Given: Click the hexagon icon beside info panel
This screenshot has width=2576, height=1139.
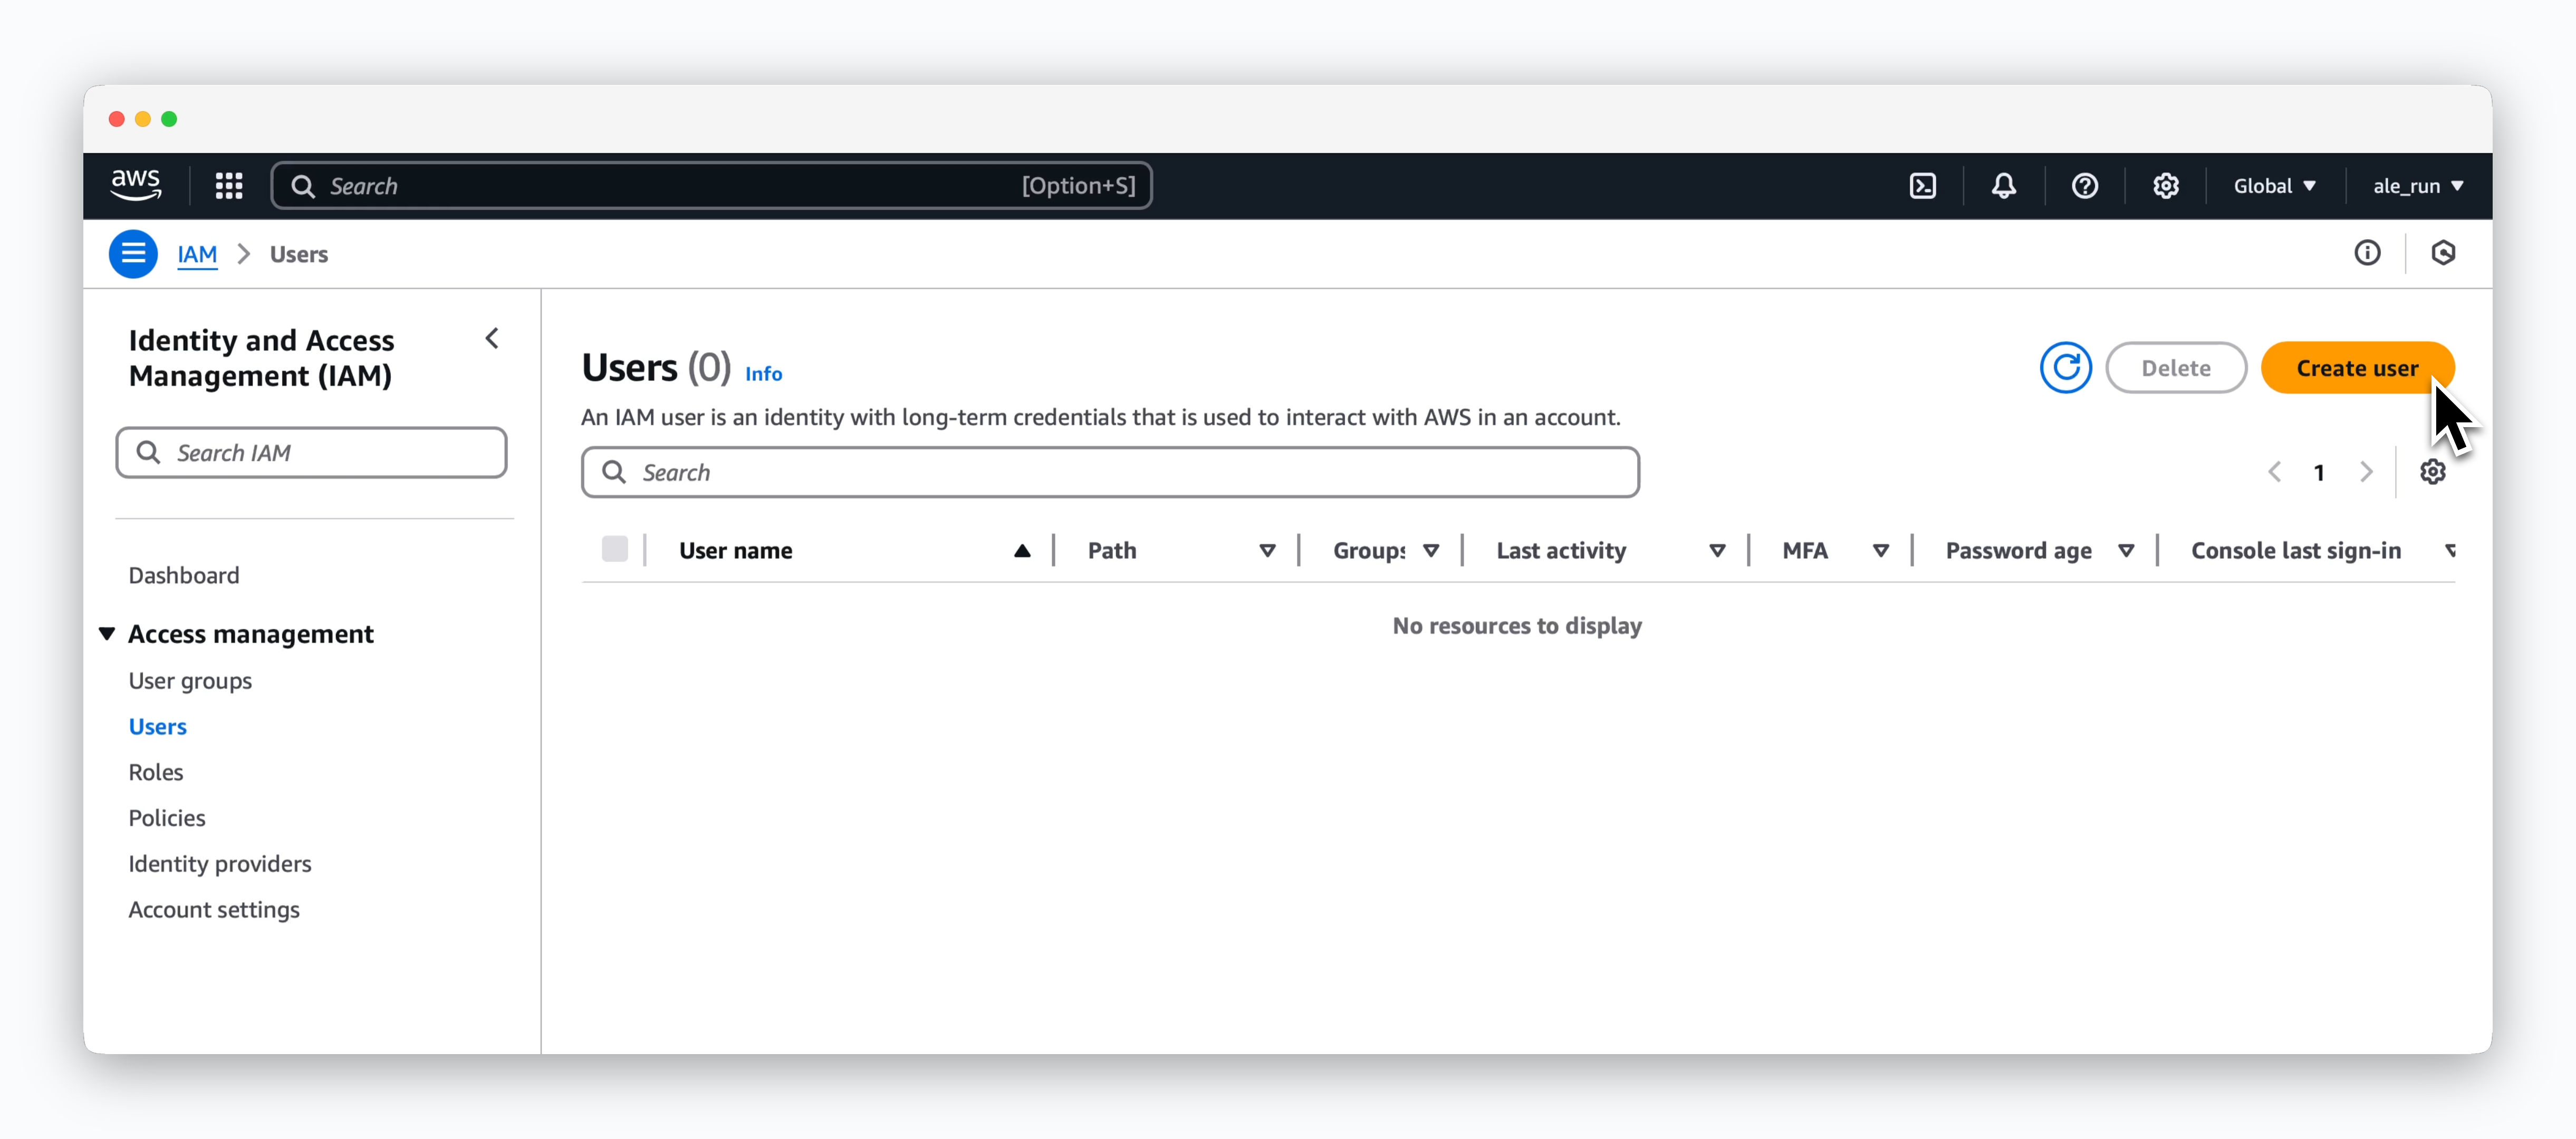Looking at the screenshot, I should 2443,253.
